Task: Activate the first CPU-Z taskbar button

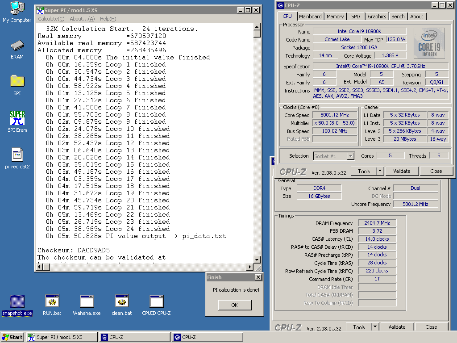Action: [135, 337]
